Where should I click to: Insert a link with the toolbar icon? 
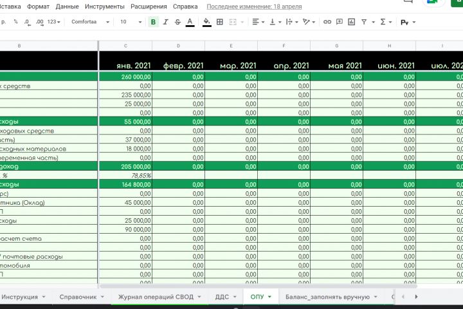tap(327, 22)
